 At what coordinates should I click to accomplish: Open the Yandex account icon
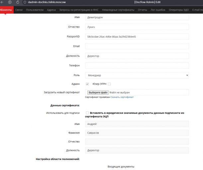[10, 2]
